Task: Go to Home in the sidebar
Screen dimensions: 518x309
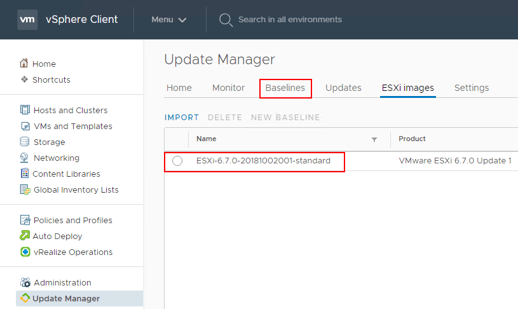Action: click(x=44, y=64)
